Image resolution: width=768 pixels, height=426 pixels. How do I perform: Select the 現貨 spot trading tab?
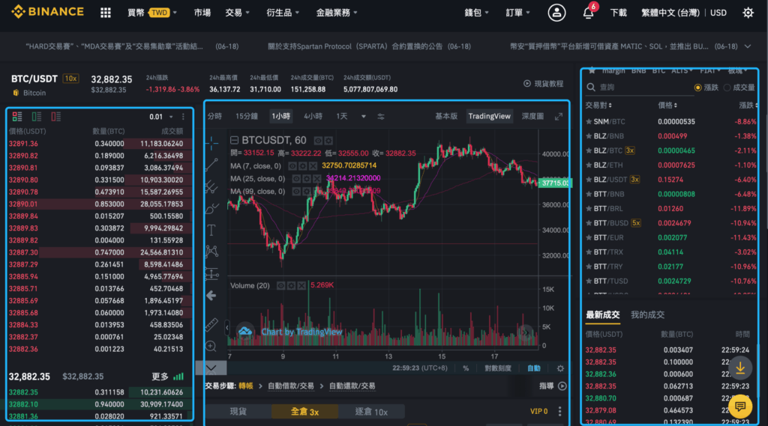pyautogui.click(x=238, y=412)
